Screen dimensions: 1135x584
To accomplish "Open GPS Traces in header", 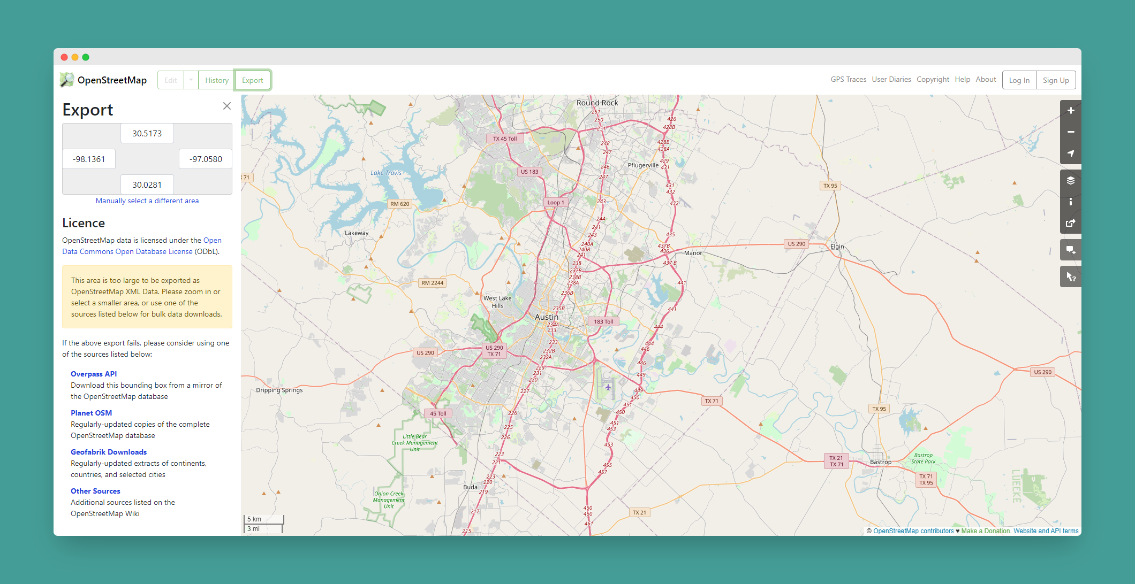I will click(848, 80).
